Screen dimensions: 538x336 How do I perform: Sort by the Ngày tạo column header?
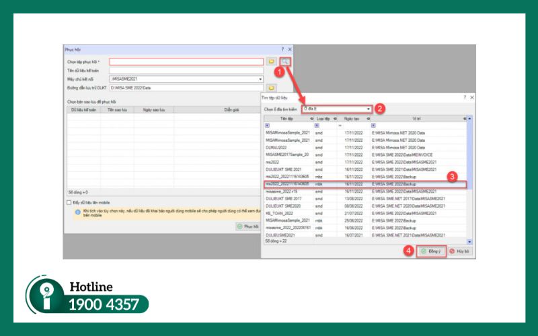tap(352, 119)
